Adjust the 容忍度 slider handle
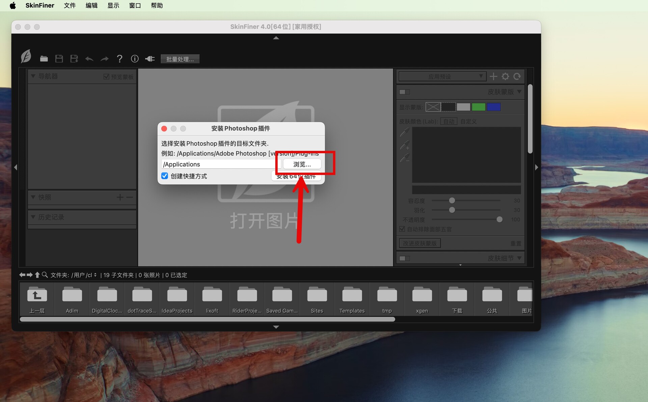The height and width of the screenshot is (402, 648). click(452, 200)
